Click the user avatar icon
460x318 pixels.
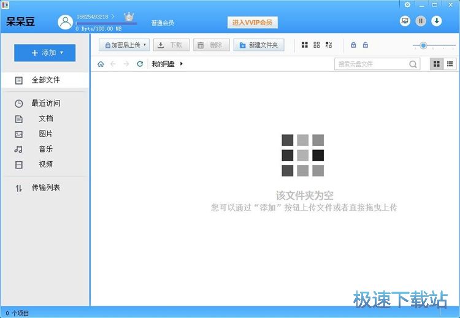tap(65, 22)
